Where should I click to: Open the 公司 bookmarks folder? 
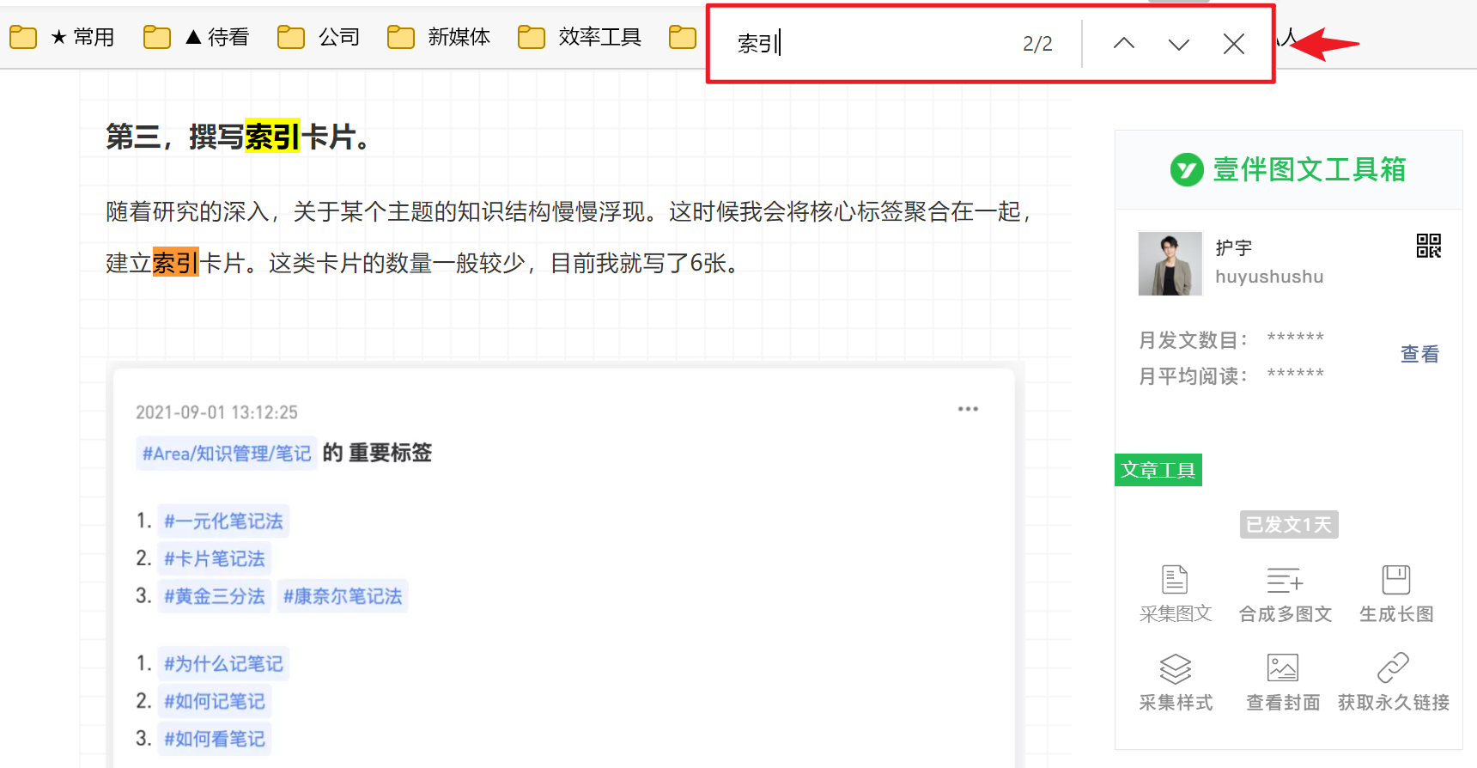(319, 37)
